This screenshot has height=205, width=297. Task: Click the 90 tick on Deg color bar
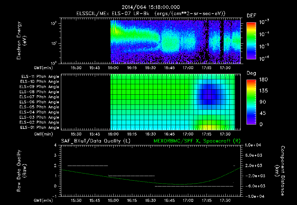pos(262,102)
